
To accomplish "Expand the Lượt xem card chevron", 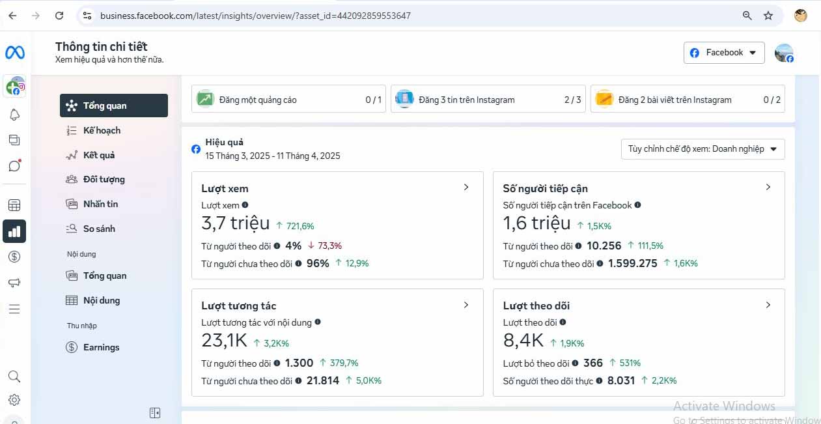I will [x=466, y=188].
